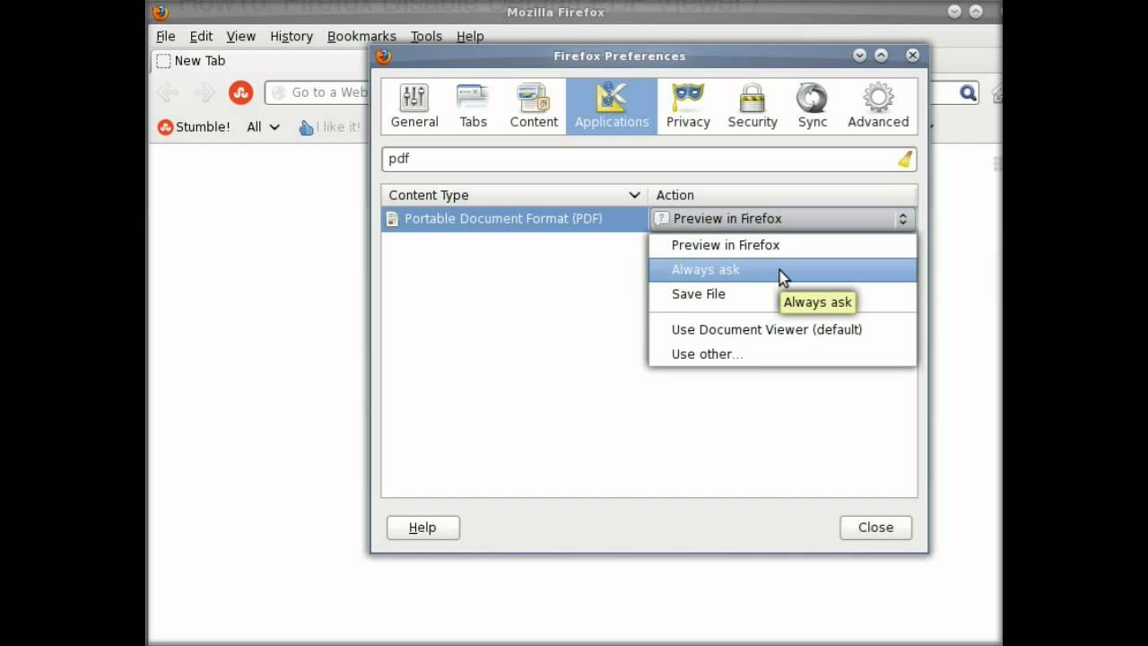This screenshot has height=646, width=1148.
Task: Click the Action column header
Action: click(783, 196)
